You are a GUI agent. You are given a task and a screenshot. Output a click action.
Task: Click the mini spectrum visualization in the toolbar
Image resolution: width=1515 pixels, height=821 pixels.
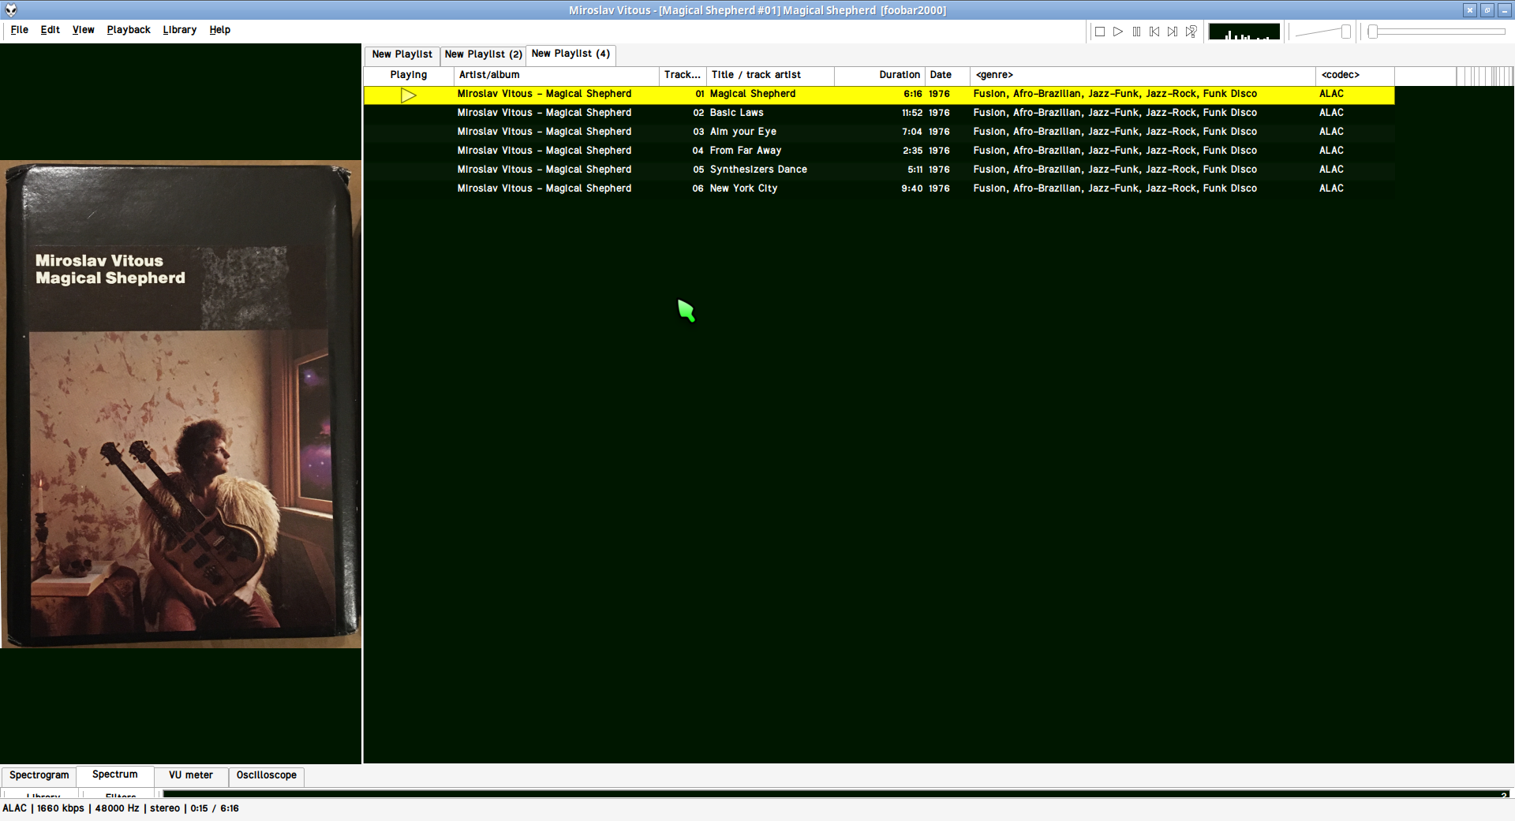point(1244,32)
